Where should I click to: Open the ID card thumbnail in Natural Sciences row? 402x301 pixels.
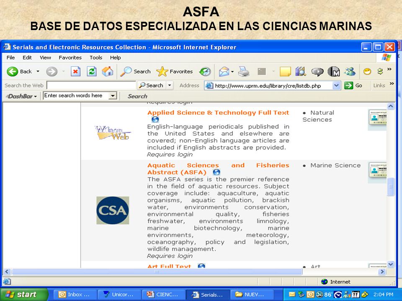[377, 120]
